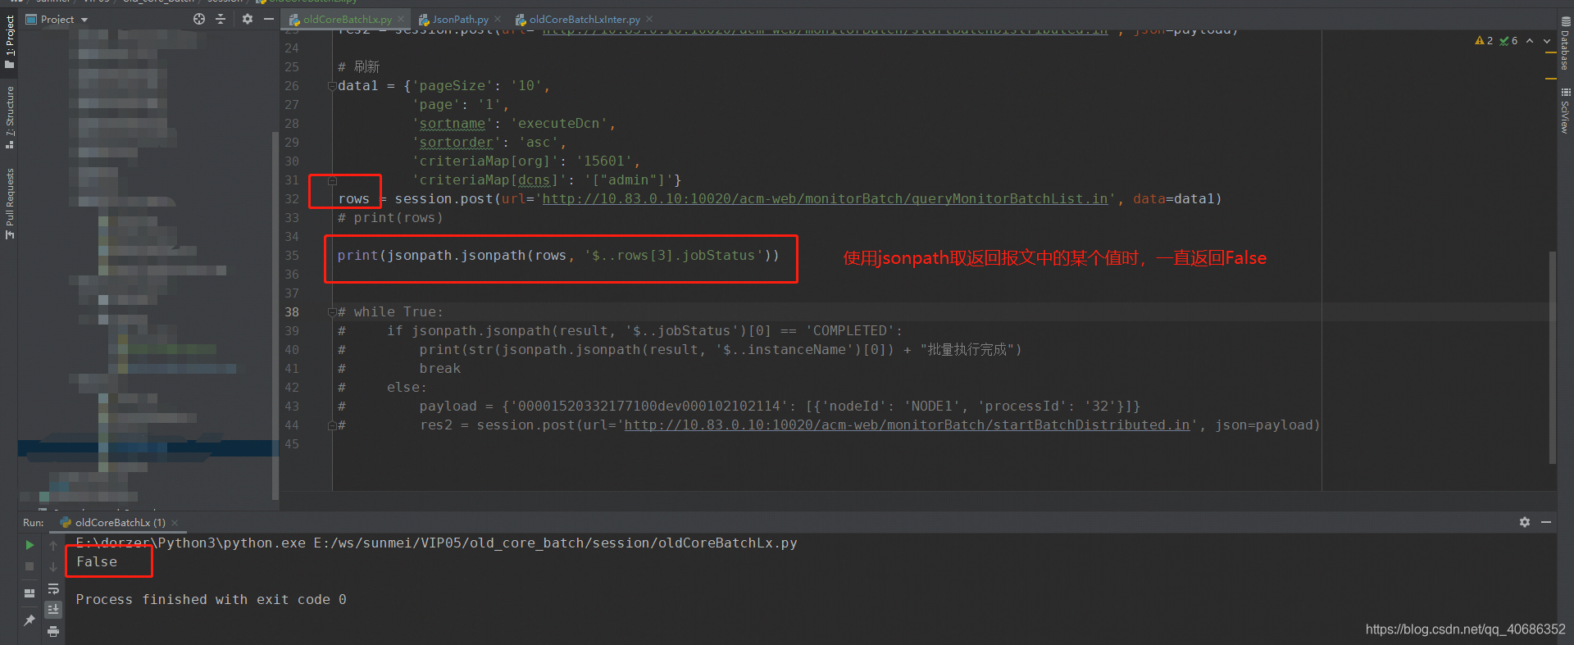
Task: Click line number 35 in gutter
Action: 292,256
